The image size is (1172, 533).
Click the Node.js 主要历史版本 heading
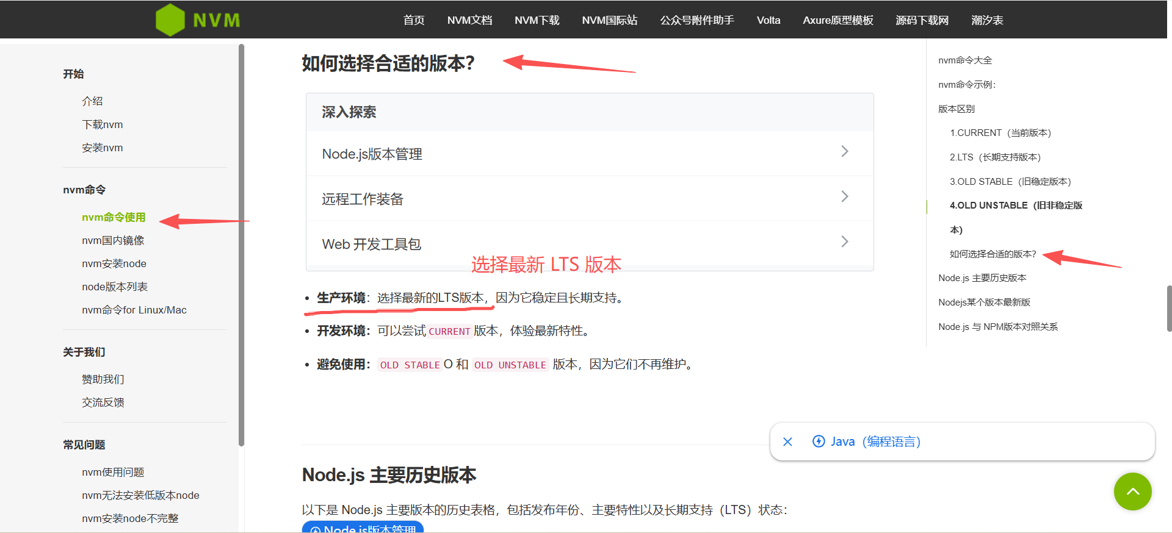[389, 475]
